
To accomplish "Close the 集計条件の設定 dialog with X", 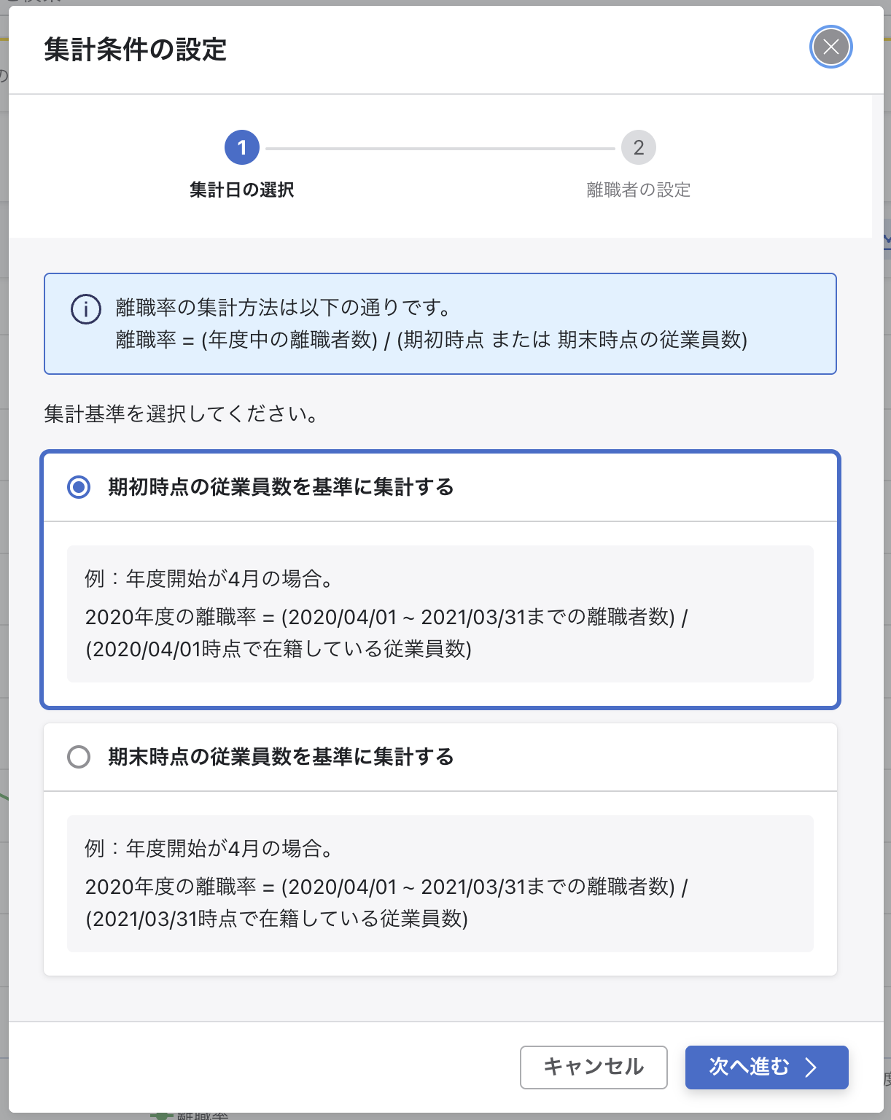I will click(x=830, y=47).
